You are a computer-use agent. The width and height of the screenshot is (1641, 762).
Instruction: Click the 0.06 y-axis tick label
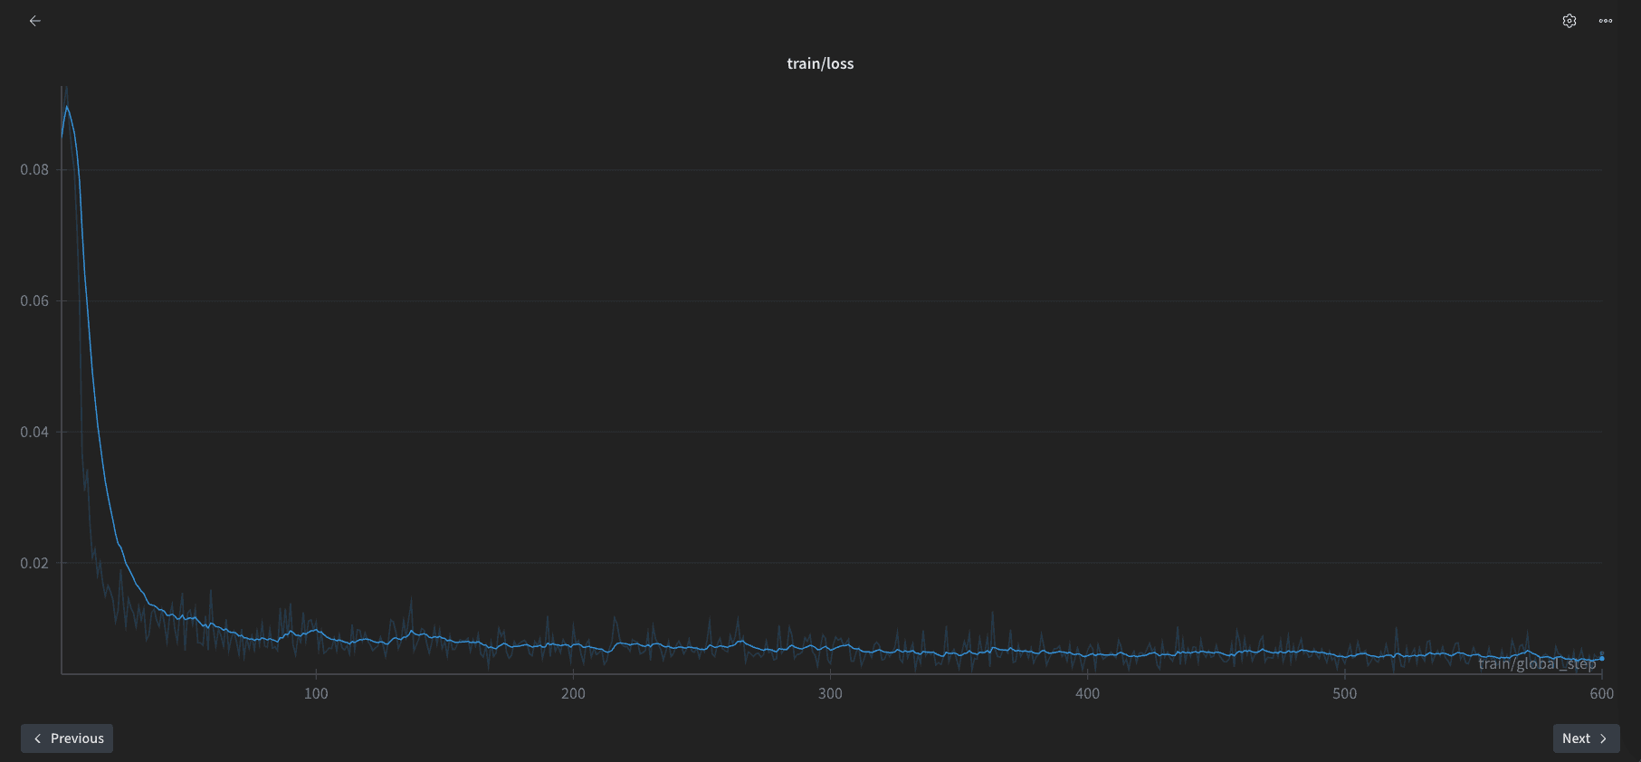(x=34, y=300)
